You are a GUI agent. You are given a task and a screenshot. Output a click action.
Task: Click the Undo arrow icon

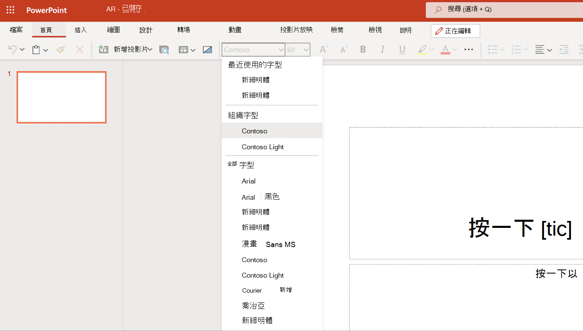click(13, 50)
